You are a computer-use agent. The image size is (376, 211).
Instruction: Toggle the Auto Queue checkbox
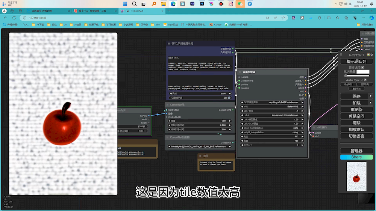click(365, 80)
